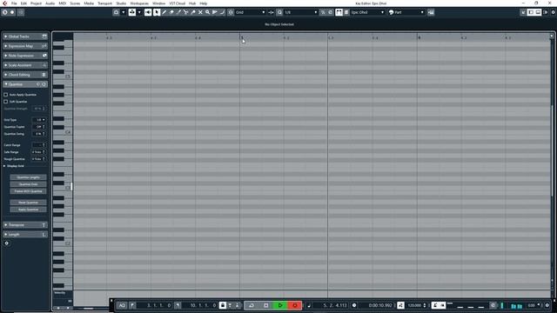Open the Workspaces menu
Image resolution: width=557 pixels, height=313 pixels.
pos(139,3)
